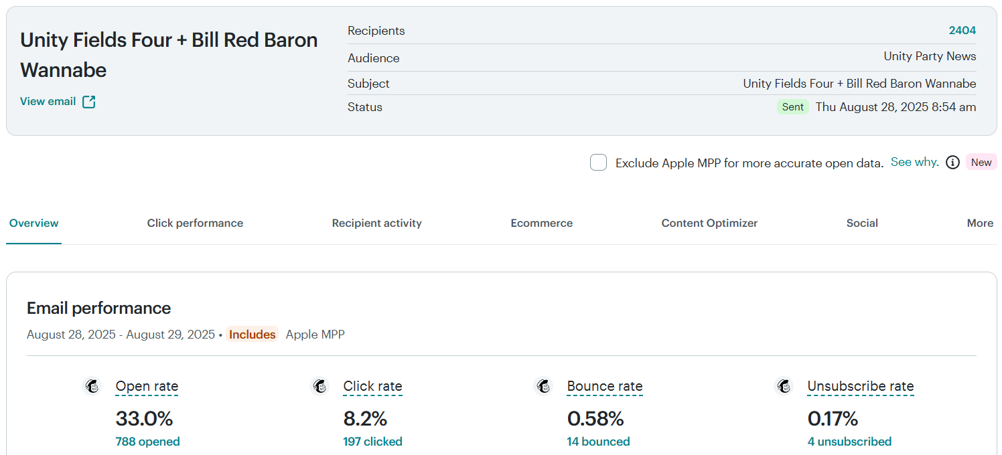This screenshot has height=455, width=1002.
Task: Click the Mailchimp icon beside Open rate
Action: [92, 386]
